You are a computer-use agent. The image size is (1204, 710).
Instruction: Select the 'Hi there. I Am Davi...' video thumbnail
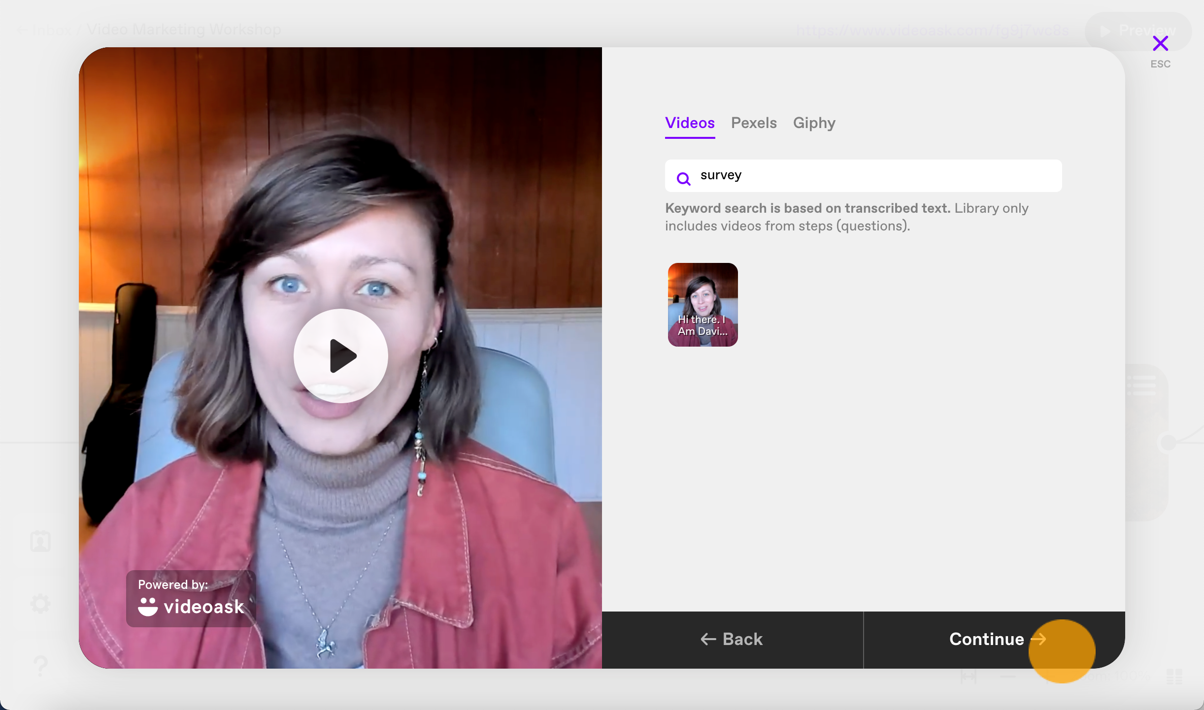(702, 305)
